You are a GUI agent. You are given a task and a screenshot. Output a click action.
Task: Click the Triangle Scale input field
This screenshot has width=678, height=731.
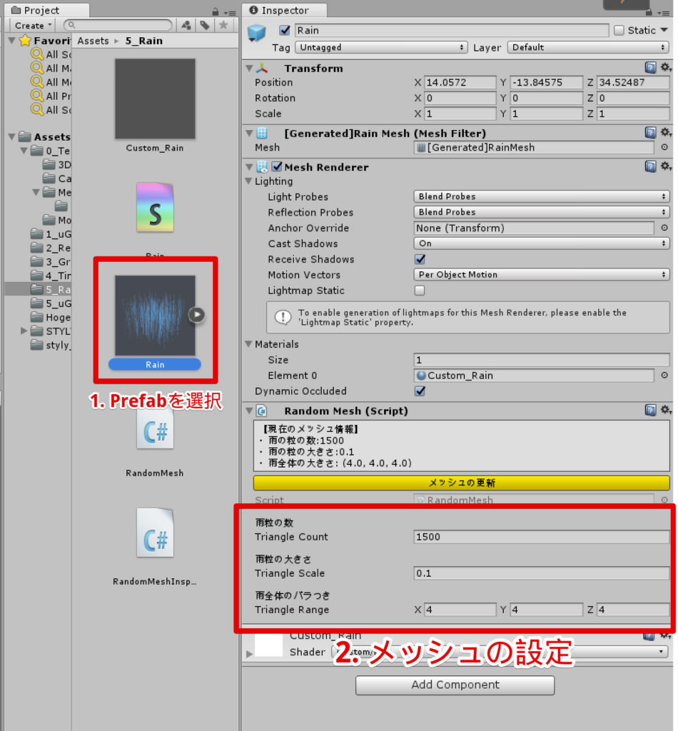click(542, 573)
